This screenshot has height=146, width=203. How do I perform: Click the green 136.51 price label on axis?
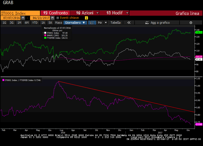pos(199,33)
